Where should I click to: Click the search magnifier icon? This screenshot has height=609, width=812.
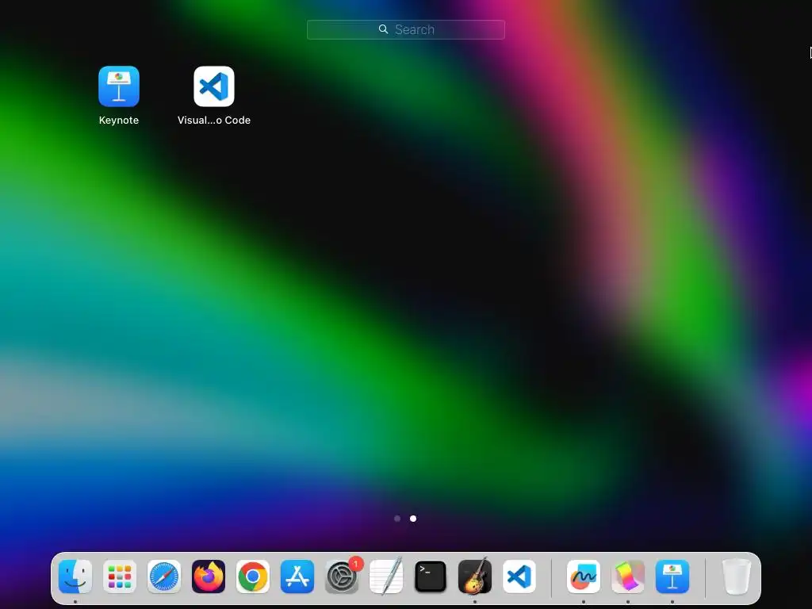383,29
